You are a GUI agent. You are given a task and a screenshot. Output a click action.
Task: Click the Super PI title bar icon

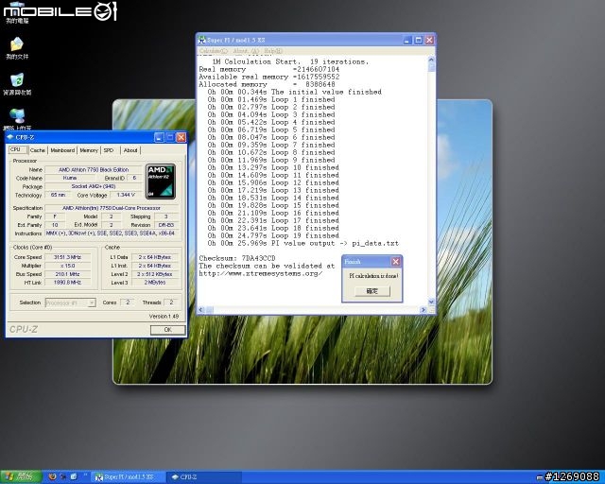[201, 40]
